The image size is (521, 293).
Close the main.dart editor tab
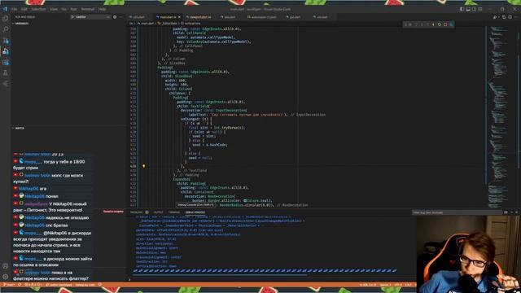[x=179, y=17]
